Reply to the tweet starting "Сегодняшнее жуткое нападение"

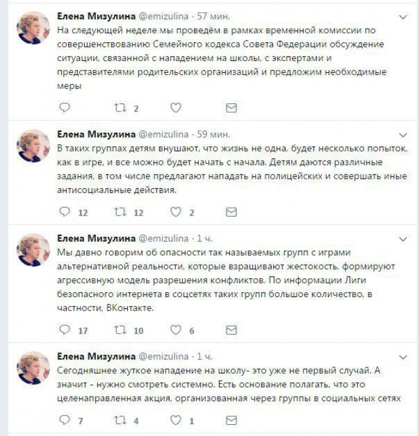pos(64,420)
